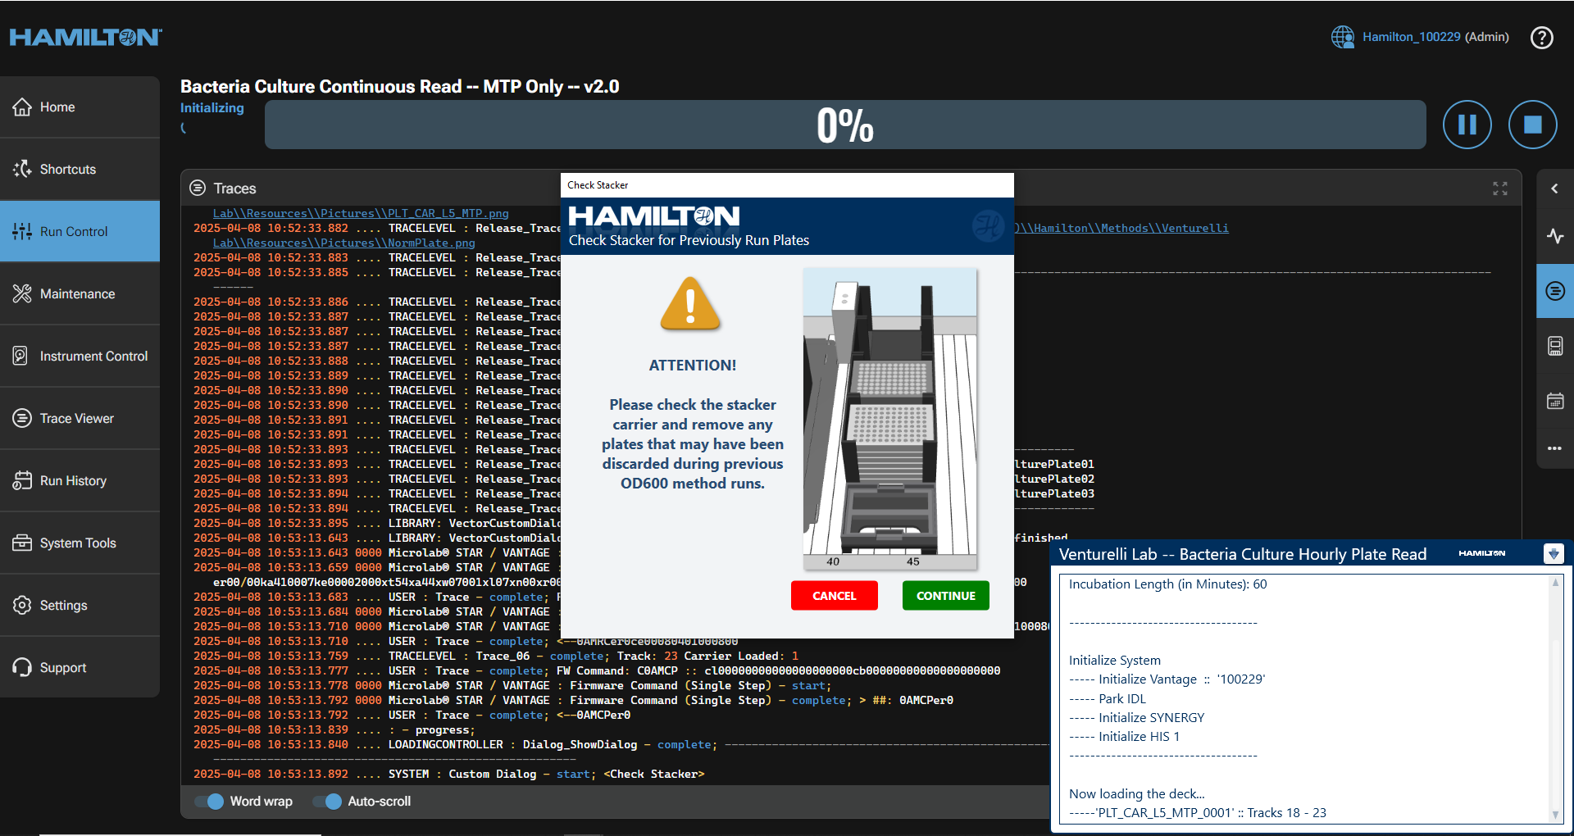Pause the running method

point(1467,125)
